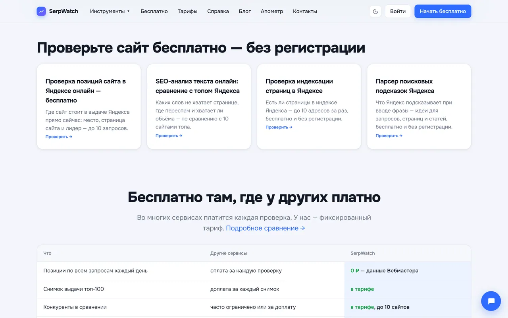Open card title SEO-анализ текста онлайн
Image resolution: width=508 pixels, height=318 pixels.
pyautogui.click(x=198, y=86)
